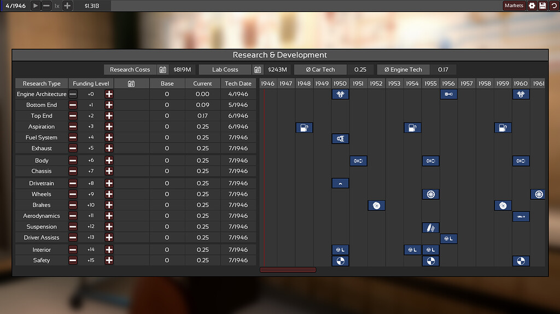Select 1955 Wheels unlock icon

[x=431, y=194]
